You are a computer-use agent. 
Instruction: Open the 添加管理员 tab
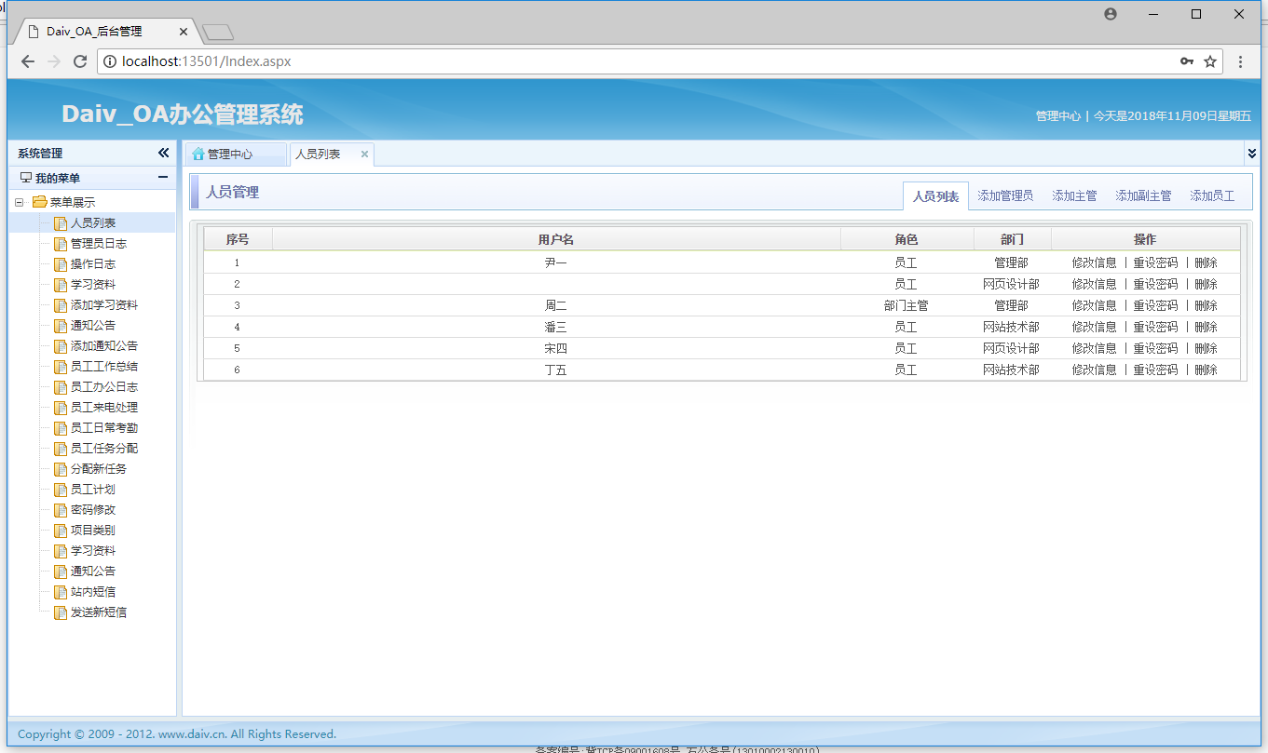[1005, 196]
